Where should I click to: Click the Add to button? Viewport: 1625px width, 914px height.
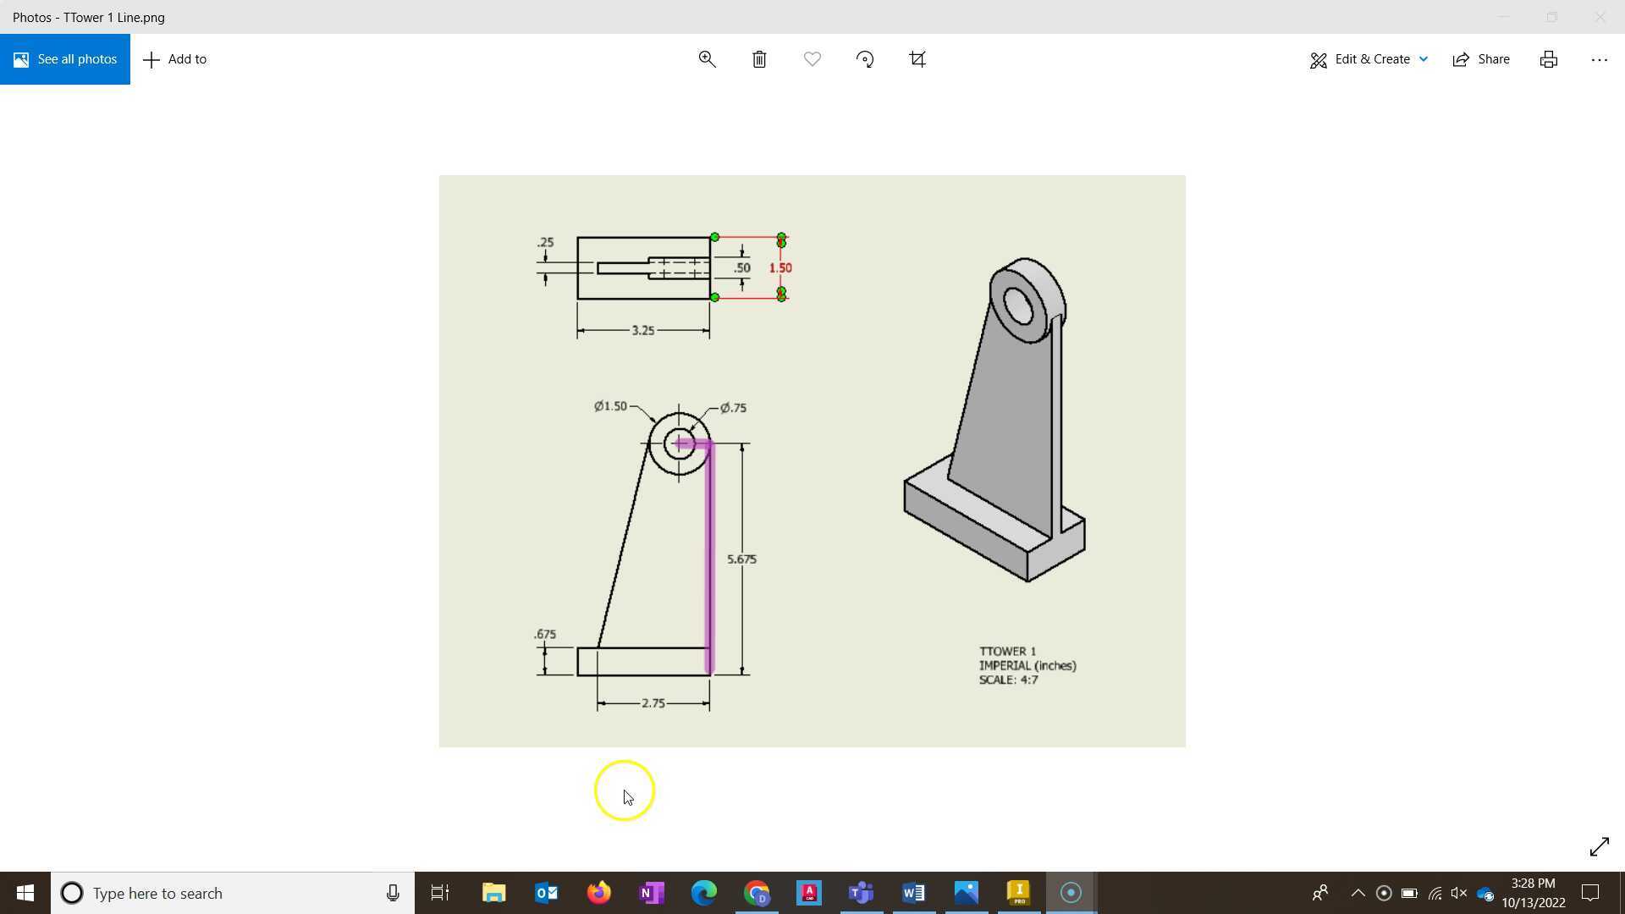coord(174,58)
